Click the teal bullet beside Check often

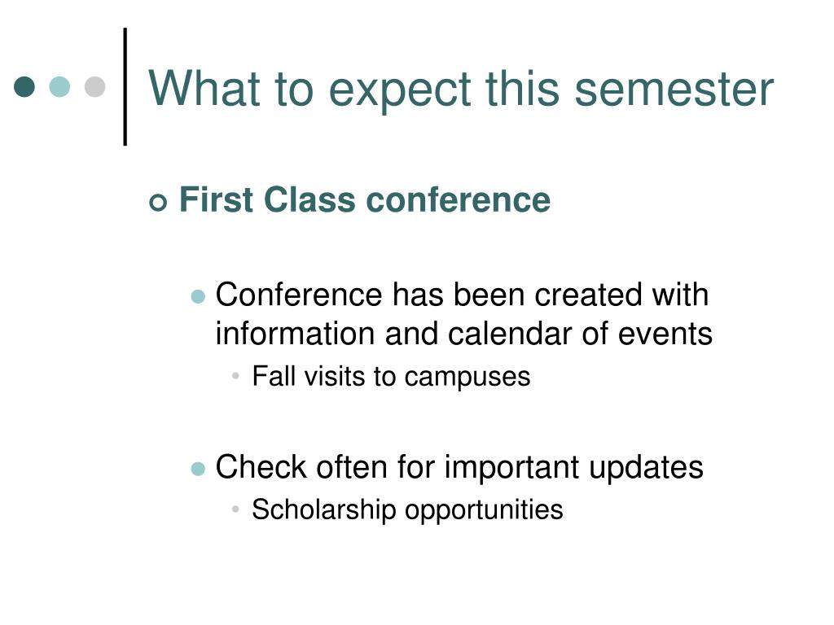point(198,469)
